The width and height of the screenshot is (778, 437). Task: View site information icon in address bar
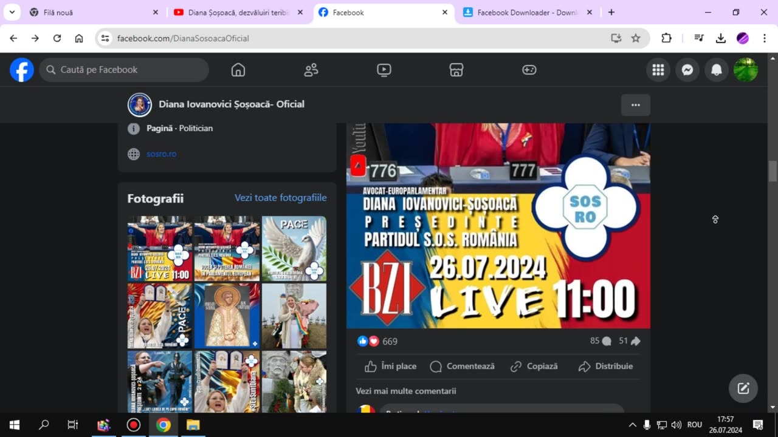click(105, 38)
